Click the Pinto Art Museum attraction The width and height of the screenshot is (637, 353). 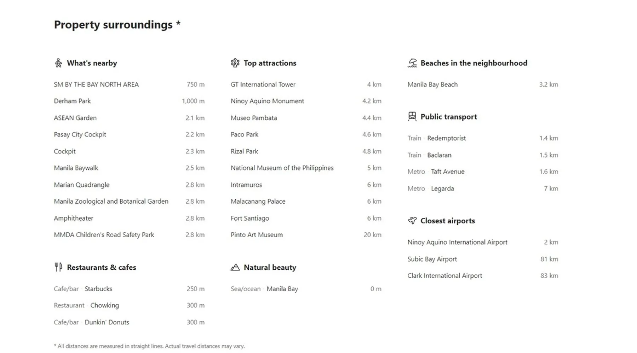click(x=257, y=235)
